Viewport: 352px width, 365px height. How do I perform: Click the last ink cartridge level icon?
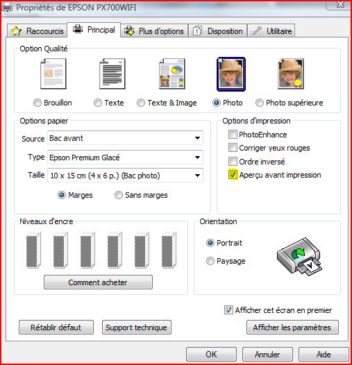169,250
